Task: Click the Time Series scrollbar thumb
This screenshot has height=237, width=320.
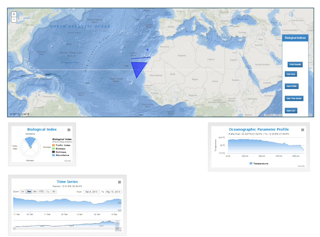Action: [x=117, y=228]
